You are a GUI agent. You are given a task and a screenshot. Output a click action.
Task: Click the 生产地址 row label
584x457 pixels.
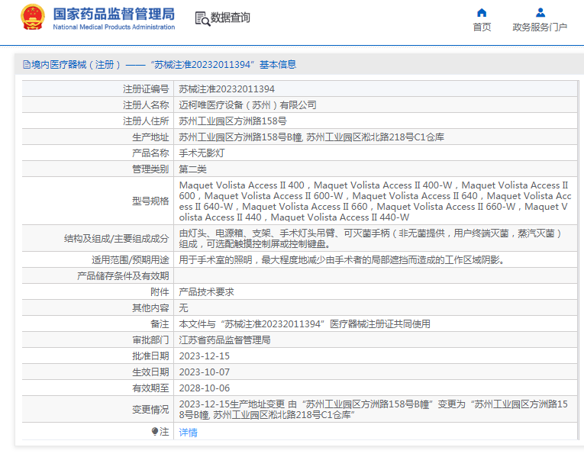click(150, 137)
